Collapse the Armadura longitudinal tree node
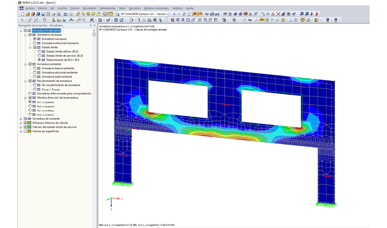The width and height of the screenshot is (387, 228). tap(21, 30)
